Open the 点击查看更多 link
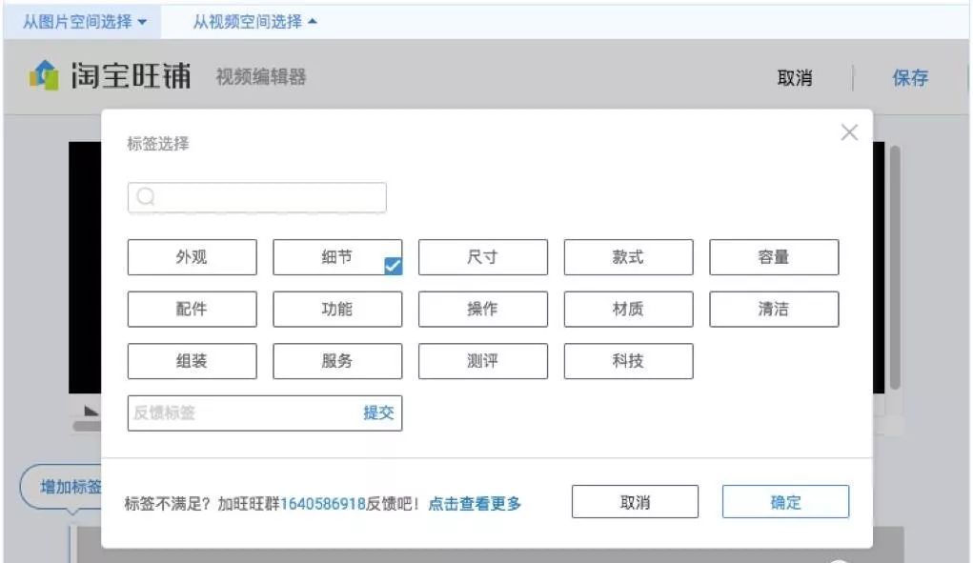The height and width of the screenshot is (563, 973). tap(476, 503)
